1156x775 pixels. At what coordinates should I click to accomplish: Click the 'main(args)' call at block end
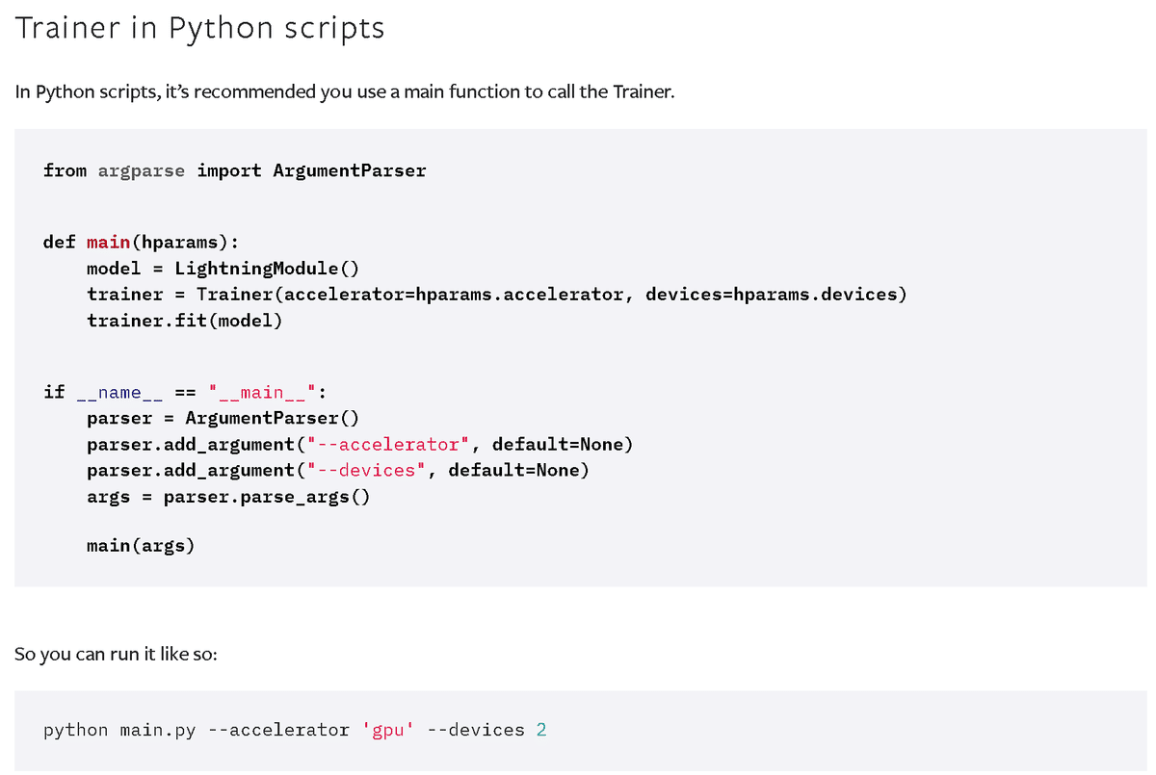click(141, 545)
